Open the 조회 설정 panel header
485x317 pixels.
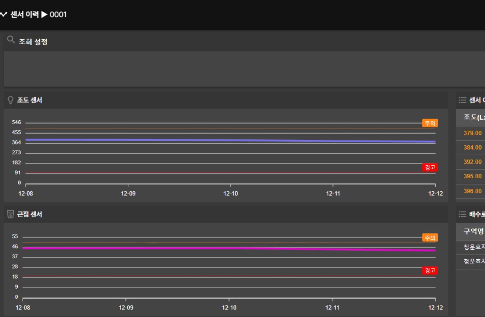pyautogui.click(x=33, y=42)
